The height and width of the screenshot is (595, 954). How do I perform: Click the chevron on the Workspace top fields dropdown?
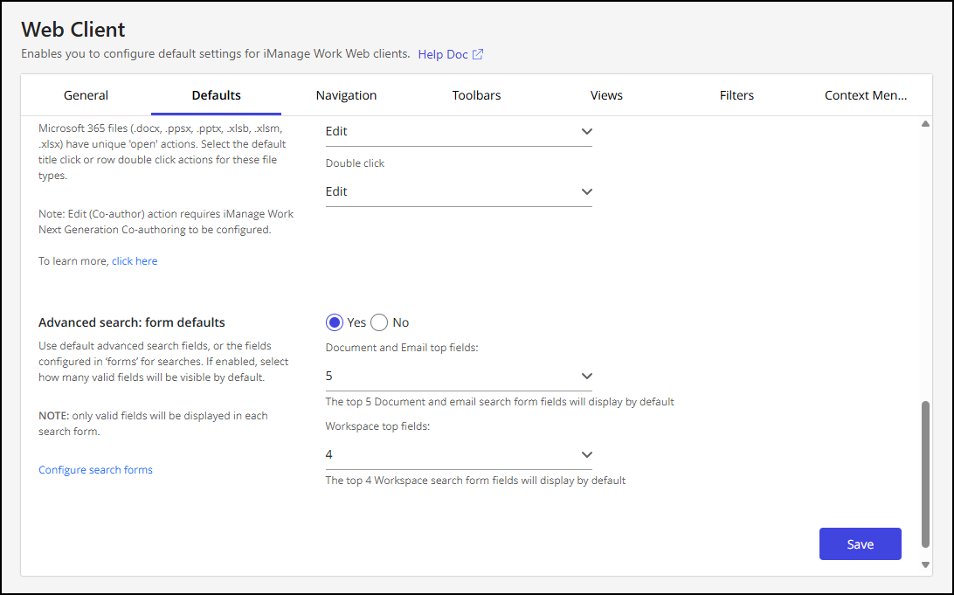tap(586, 454)
